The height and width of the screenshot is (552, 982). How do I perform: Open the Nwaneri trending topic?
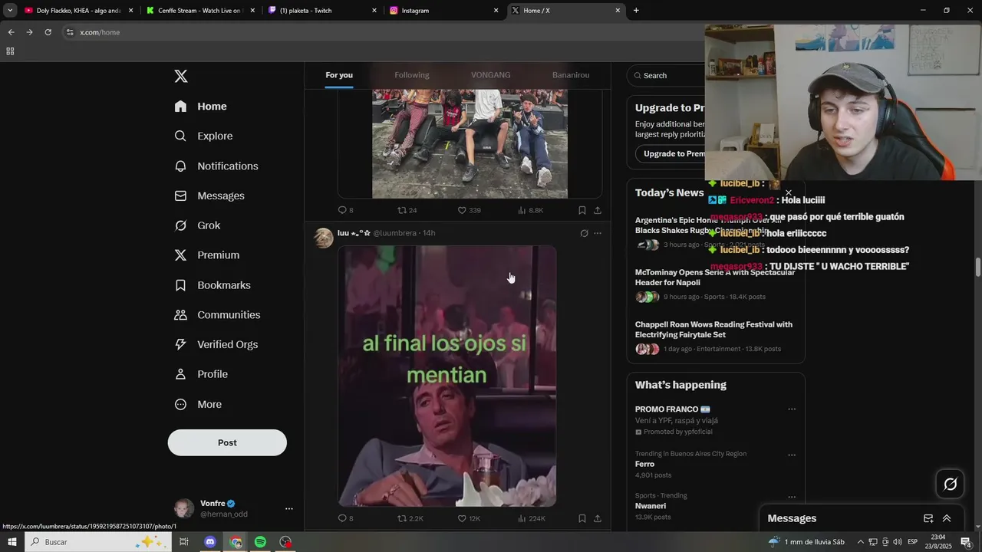point(650,506)
